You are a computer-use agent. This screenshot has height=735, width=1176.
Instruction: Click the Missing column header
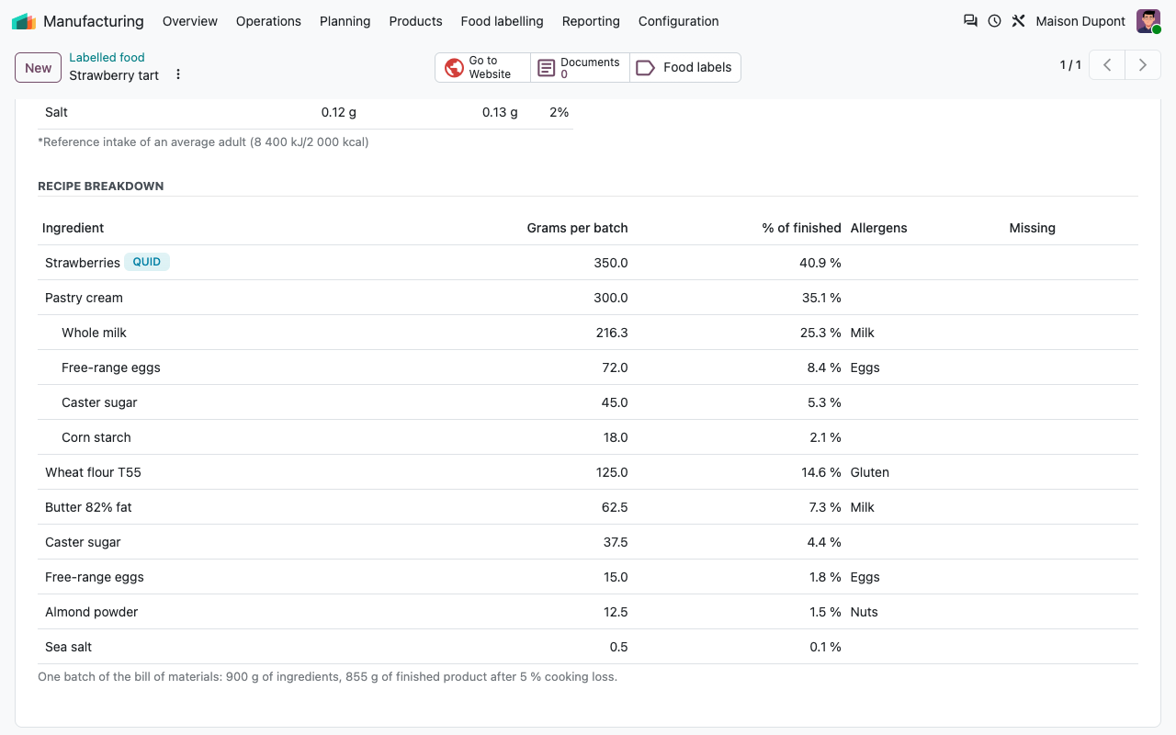pyautogui.click(x=1032, y=228)
